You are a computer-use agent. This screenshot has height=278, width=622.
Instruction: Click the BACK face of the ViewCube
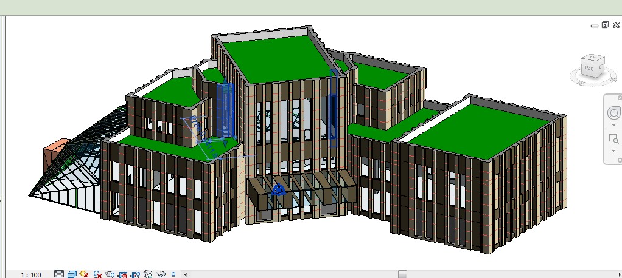point(589,68)
